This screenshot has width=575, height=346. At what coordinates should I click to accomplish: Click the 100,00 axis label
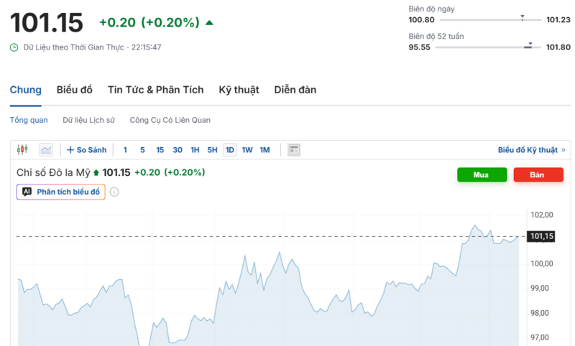542,263
